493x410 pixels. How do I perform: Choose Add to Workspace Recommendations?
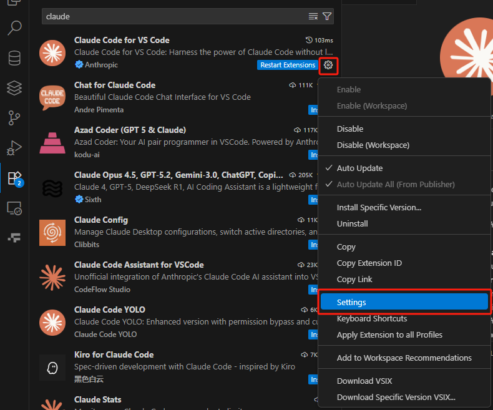point(404,358)
